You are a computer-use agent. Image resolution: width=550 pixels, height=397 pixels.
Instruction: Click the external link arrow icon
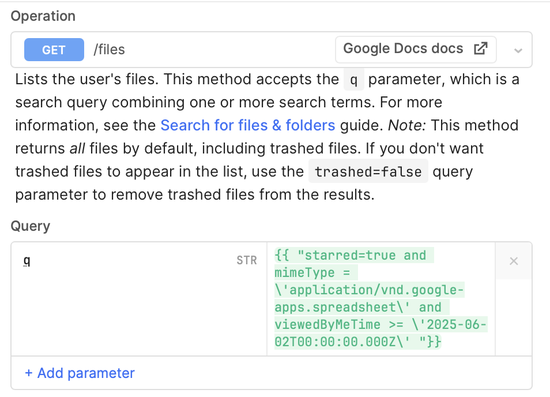[x=481, y=48]
